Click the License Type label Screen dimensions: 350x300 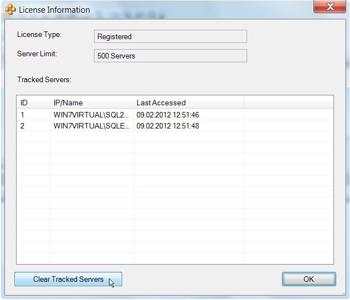click(39, 35)
